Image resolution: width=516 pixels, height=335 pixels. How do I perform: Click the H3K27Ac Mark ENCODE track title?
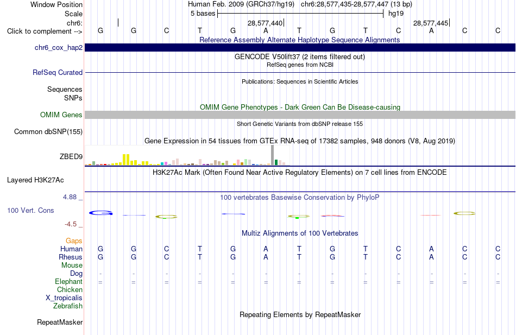click(x=300, y=173)
